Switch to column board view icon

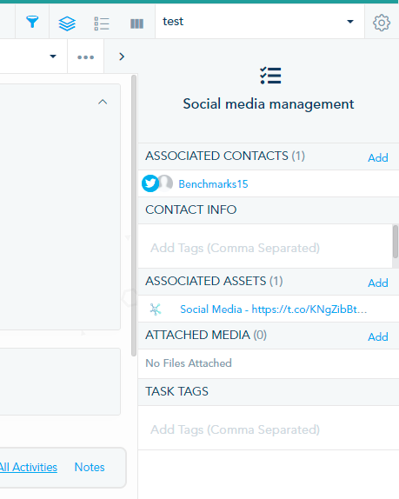[x=136, y=23]
